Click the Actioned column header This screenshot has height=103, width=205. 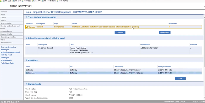coord(193,45)
